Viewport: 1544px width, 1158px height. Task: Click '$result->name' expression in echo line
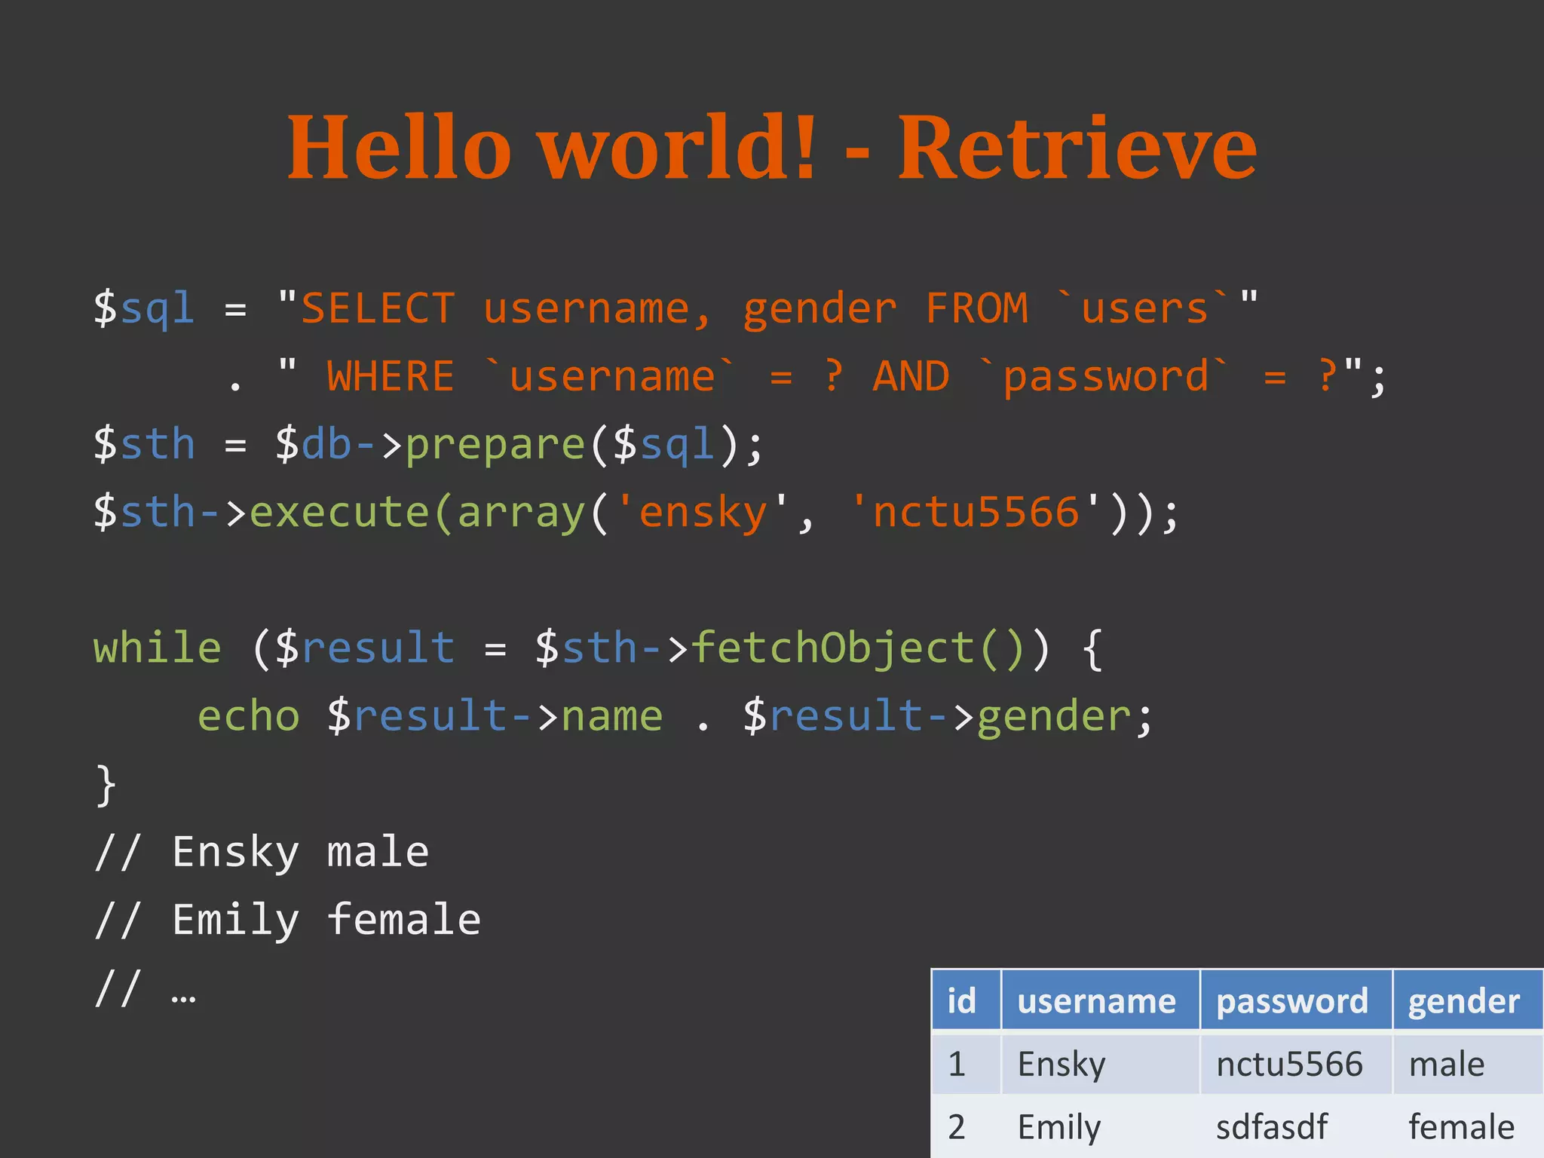[495, 716]
